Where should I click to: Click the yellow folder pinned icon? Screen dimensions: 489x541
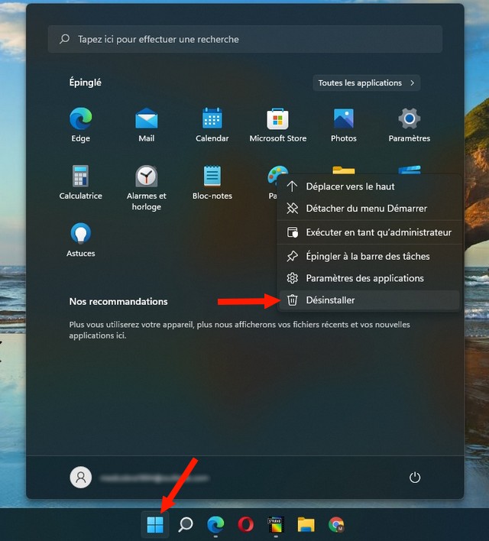[x=343, y=170]
